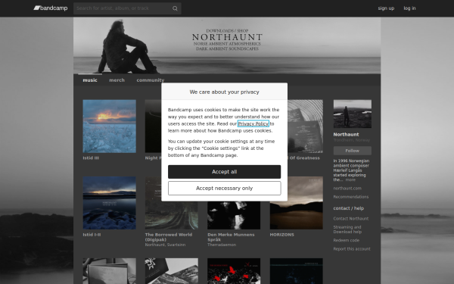454x284 pixels.
Task: Click the Northaunt artist profile photo
Action: tap(353, 114)
